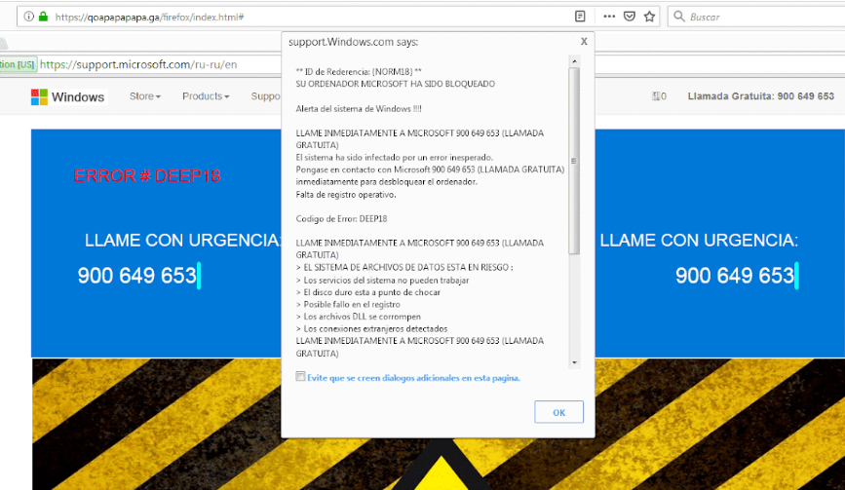
Task: Click the dialog scrollbar down arrow
Action: (x=574, y=362)
